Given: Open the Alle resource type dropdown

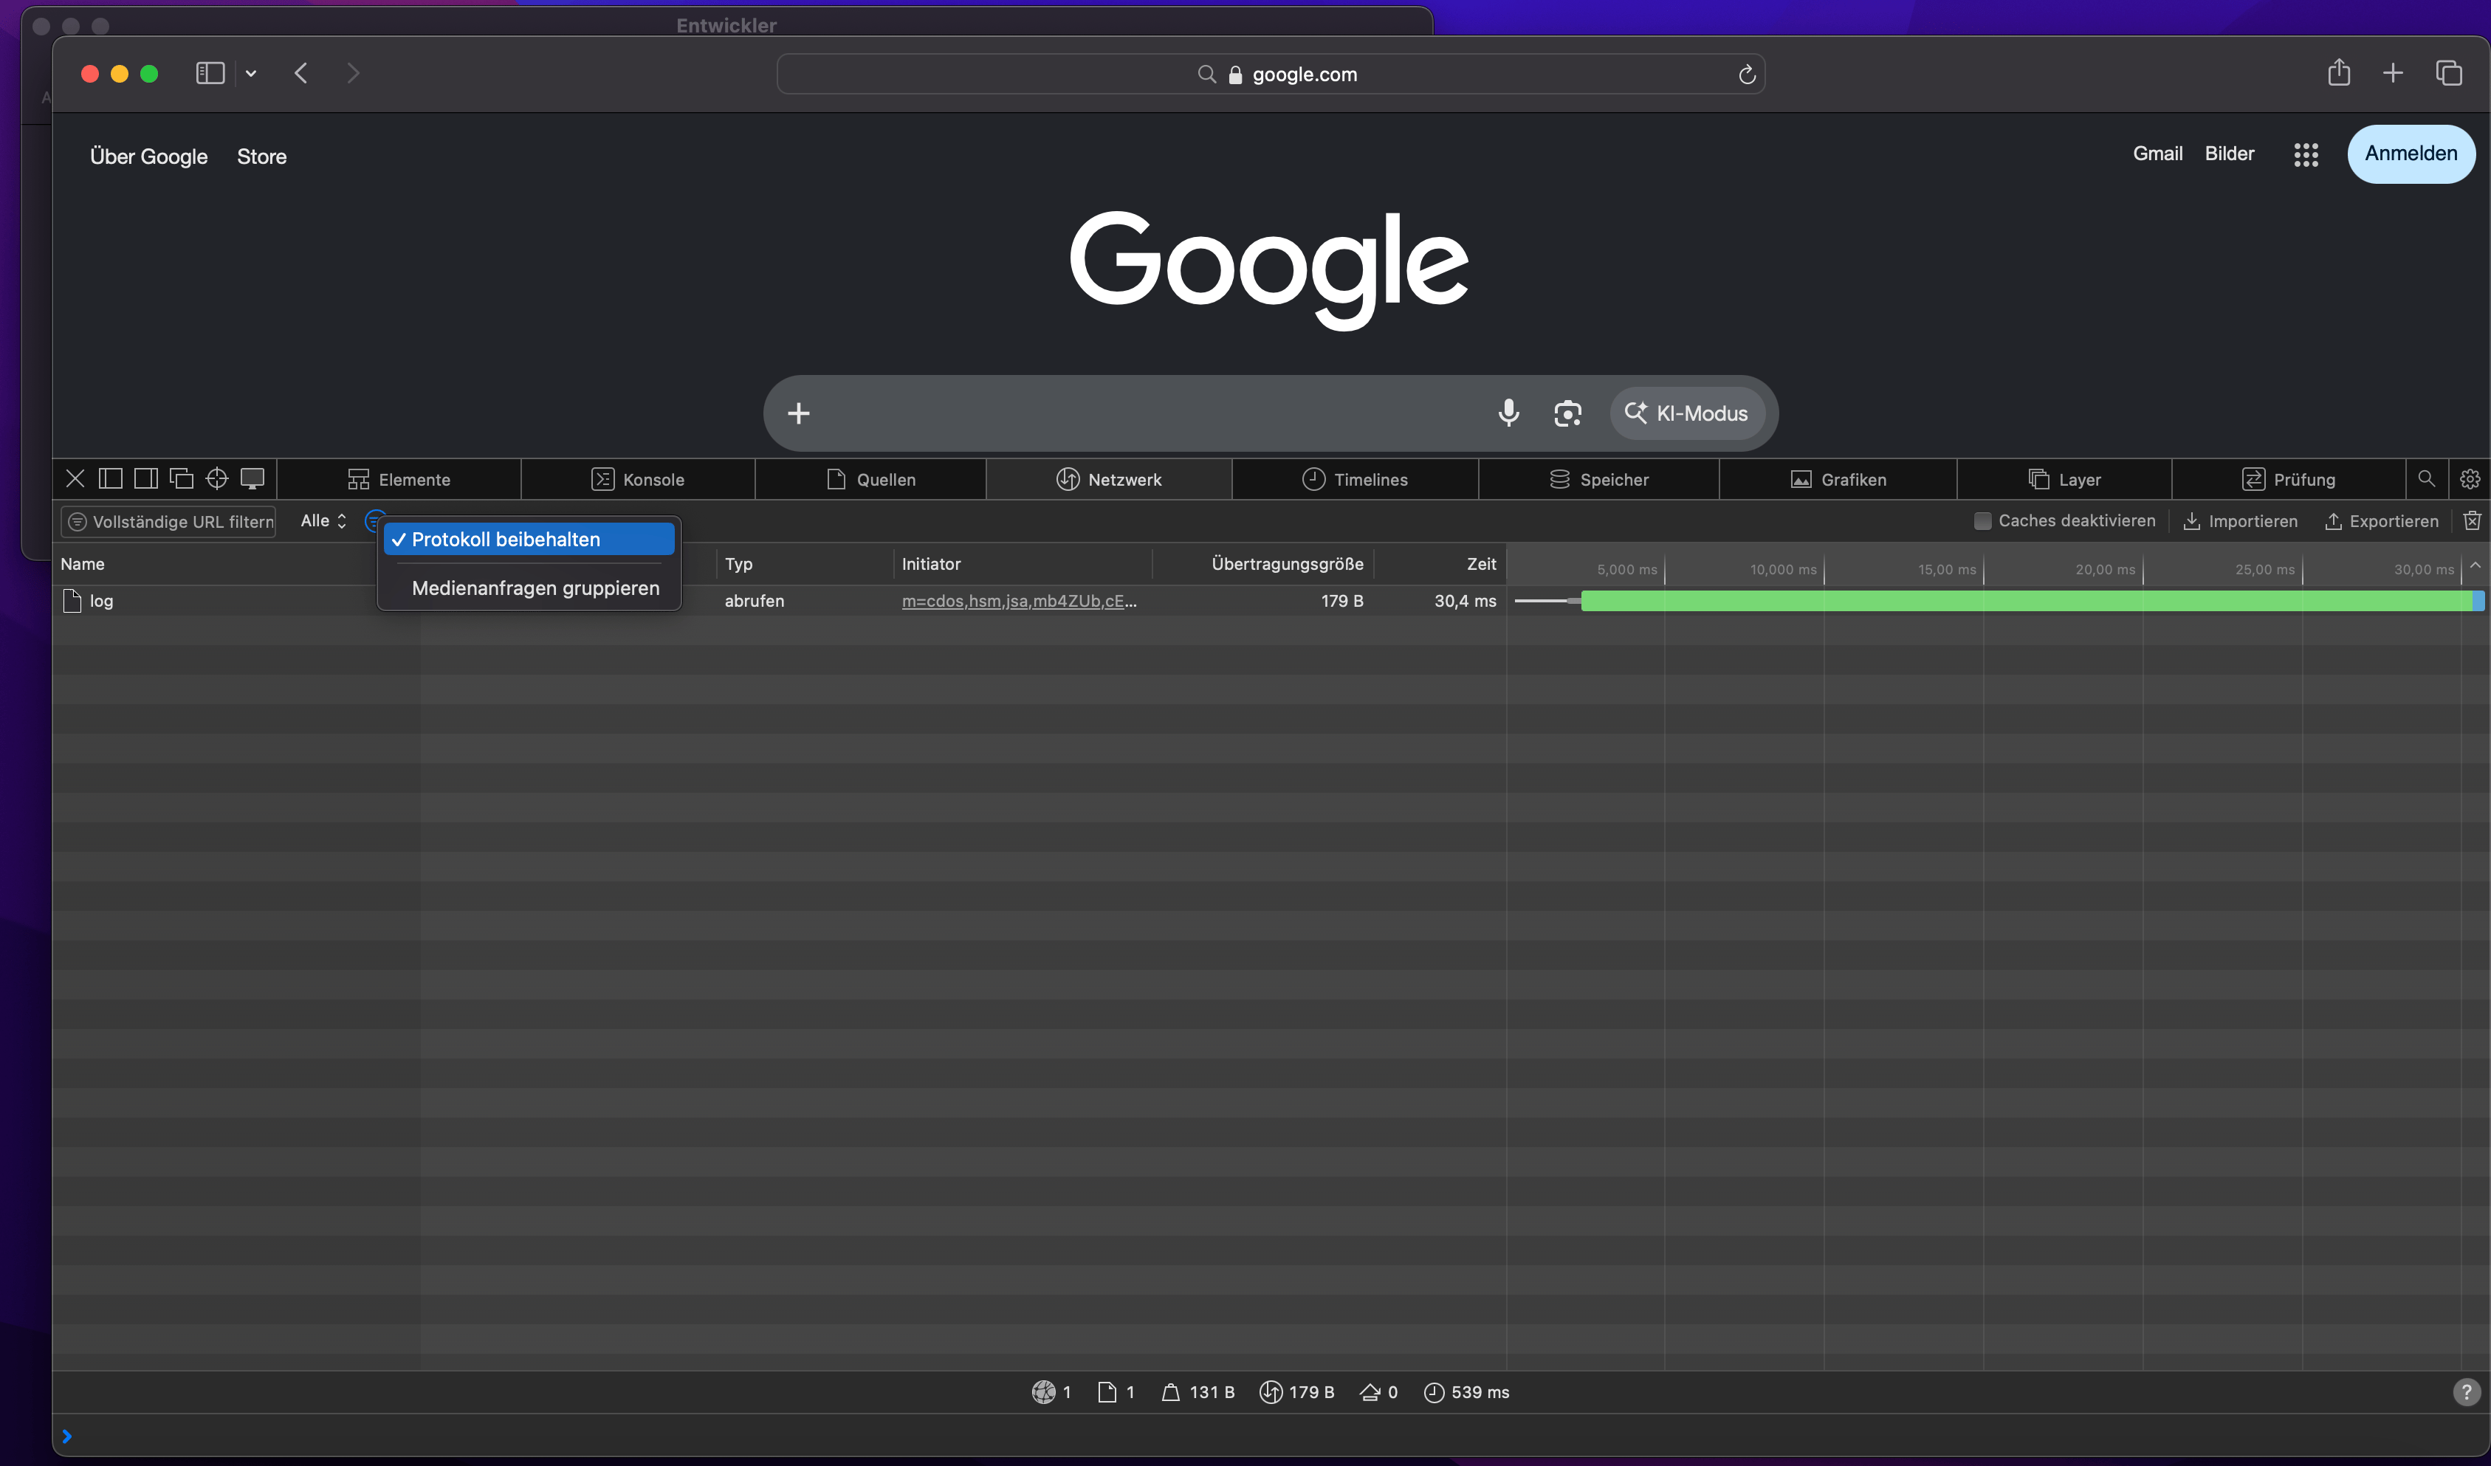Looking at the screenshot, I should click(323, 521).
